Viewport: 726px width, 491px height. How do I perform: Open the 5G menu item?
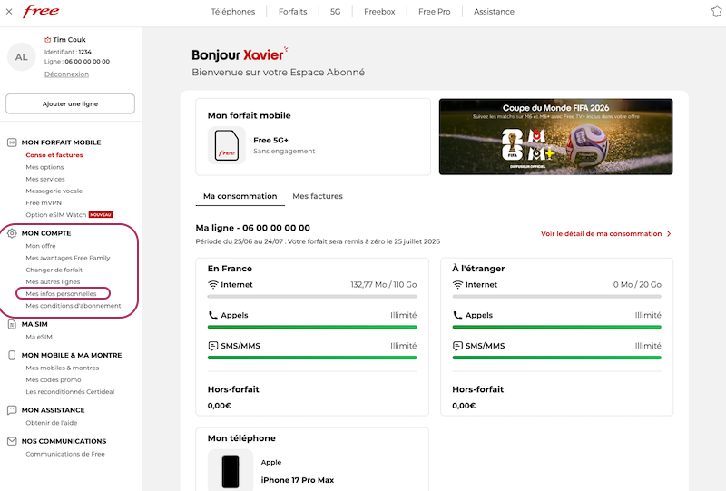(x=335, y=12)
